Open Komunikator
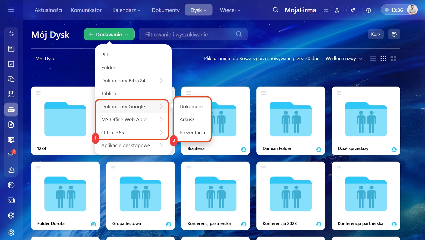The width and height of the screenshot is (425, 240). point(86,10)
